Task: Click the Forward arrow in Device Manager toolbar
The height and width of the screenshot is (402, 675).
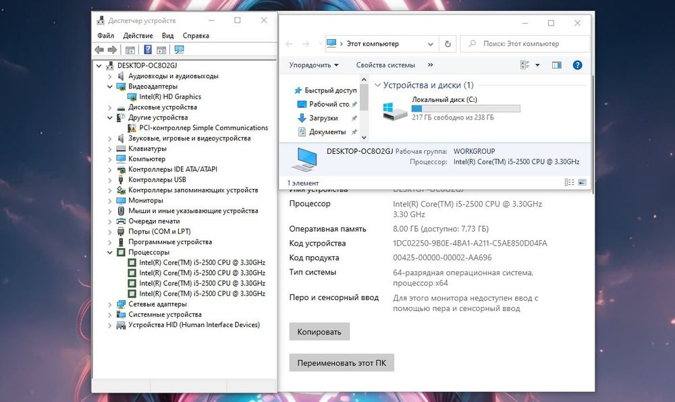Action: pyautogui.click(x=112, y=50)
